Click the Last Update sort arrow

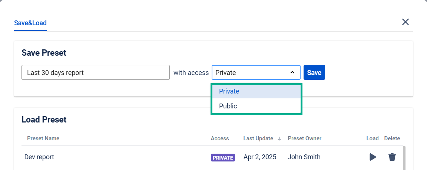point(279,139)
